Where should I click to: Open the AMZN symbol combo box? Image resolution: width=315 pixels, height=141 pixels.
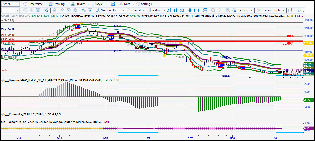pyautogui.click(x=10, y=4)
